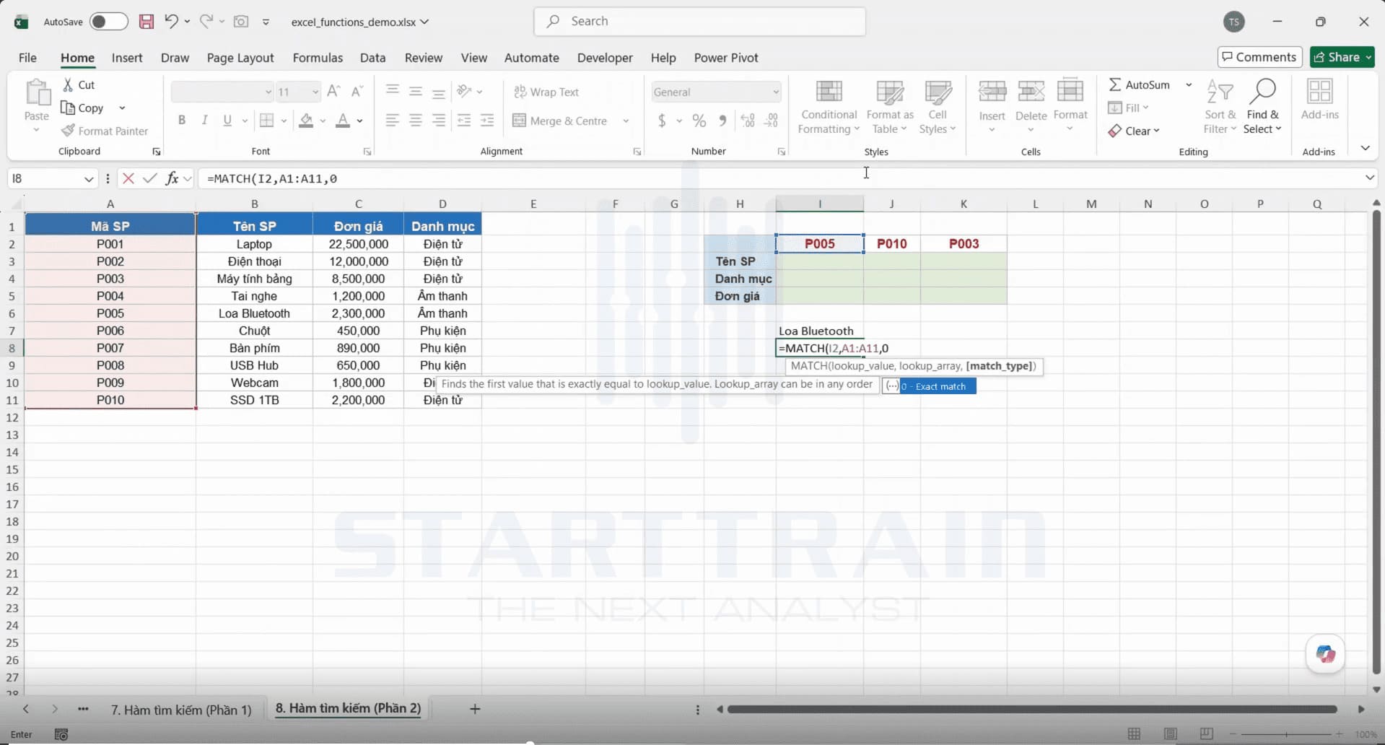This screenshot has width=1385, height=745.
Task: Open the font size dropdown
Action: [315, 92]
